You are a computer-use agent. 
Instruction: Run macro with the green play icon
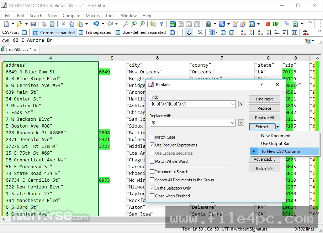276,24
